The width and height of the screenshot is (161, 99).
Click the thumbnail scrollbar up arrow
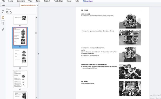pyautogui.click(x=36, y=18)
